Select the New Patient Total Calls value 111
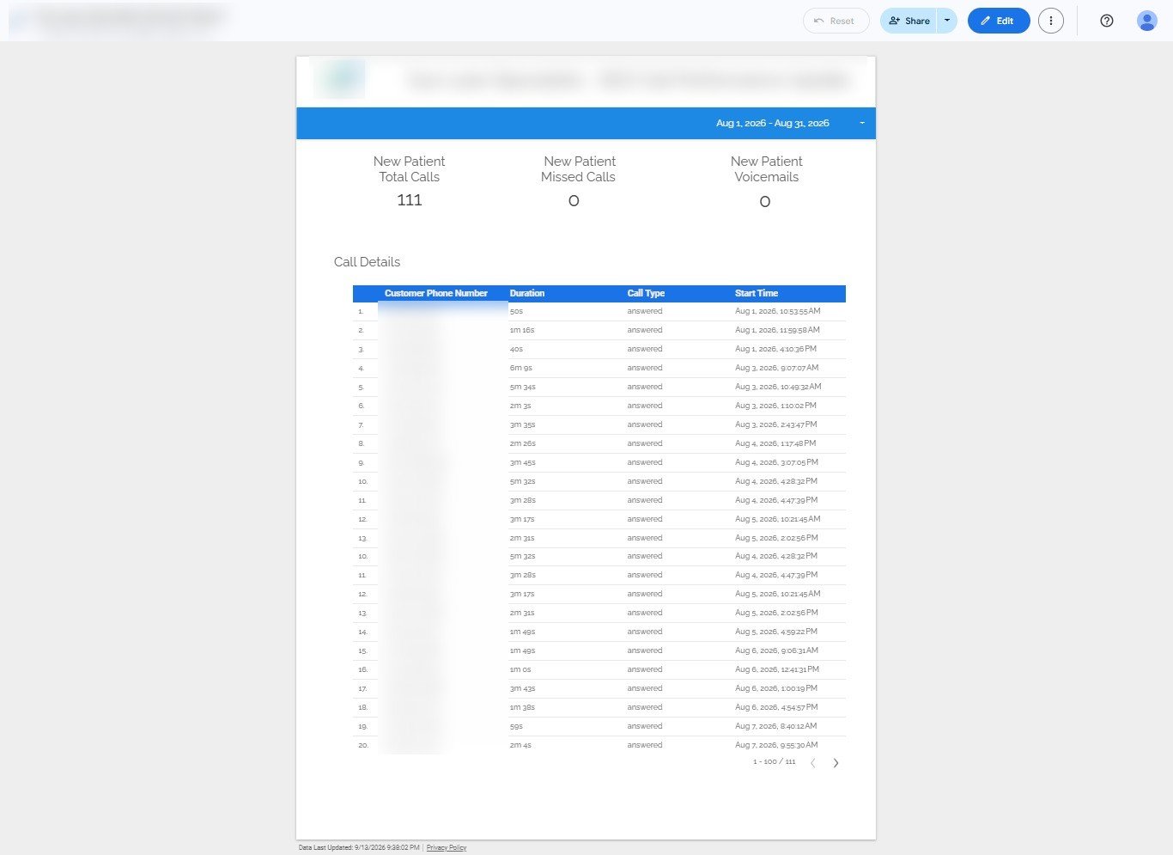 [x=410, y=200]
